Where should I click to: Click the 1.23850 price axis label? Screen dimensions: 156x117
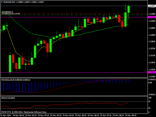(152, 35)
